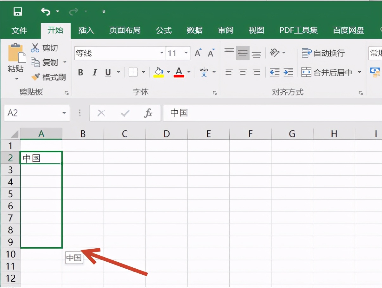The height and width of the screenshot is (288, 382).
Task: Click the Save icon in quick access toolbar
Action: [x=18, y=12]
